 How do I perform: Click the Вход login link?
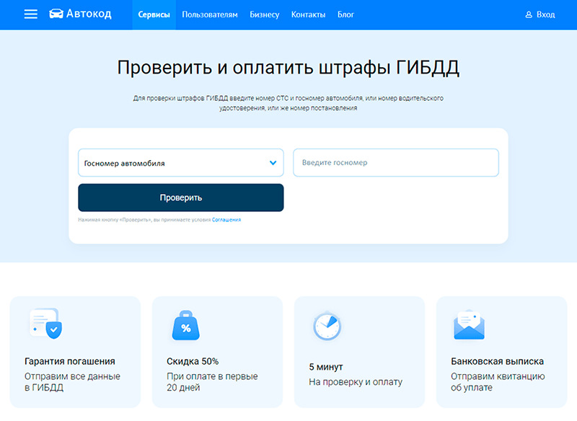click(x=545, y=15)
